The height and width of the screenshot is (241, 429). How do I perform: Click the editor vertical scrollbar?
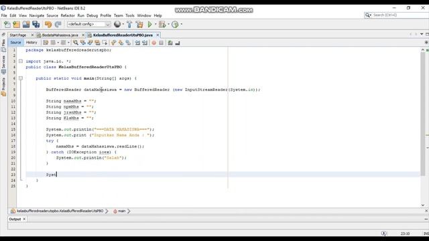(x=423, y=114)
